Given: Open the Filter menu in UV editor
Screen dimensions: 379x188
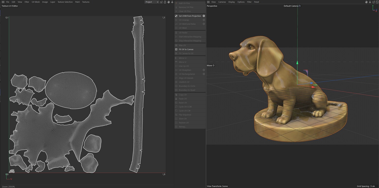Looking at the screenshot, I should point(27,2).
